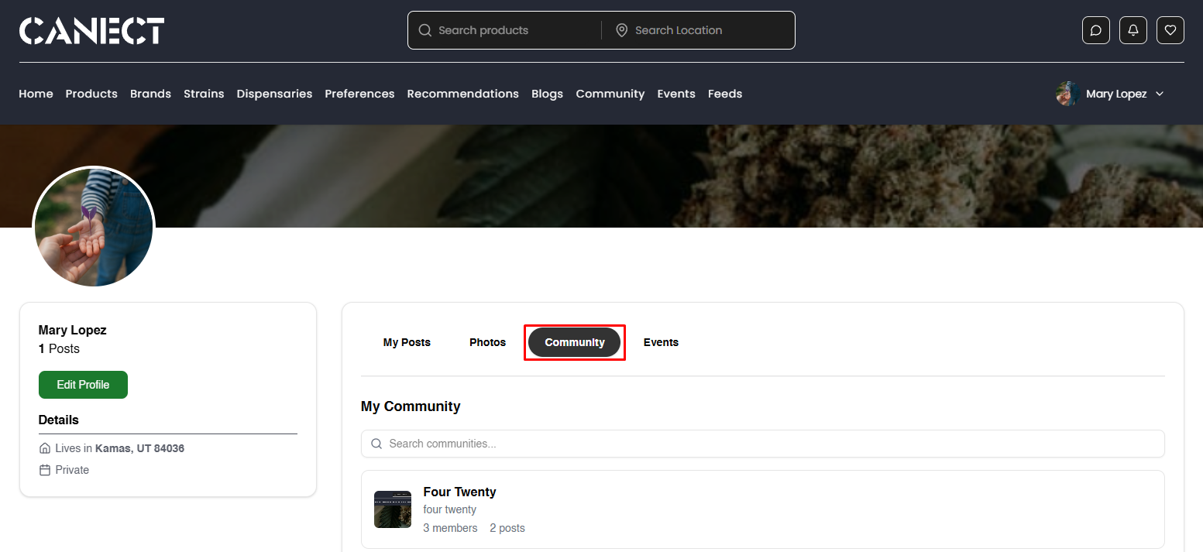Click Mary Lopez's small navbar avatar
The height and width of the screenshot is (552, 1203).
(x=1067, y=94)
